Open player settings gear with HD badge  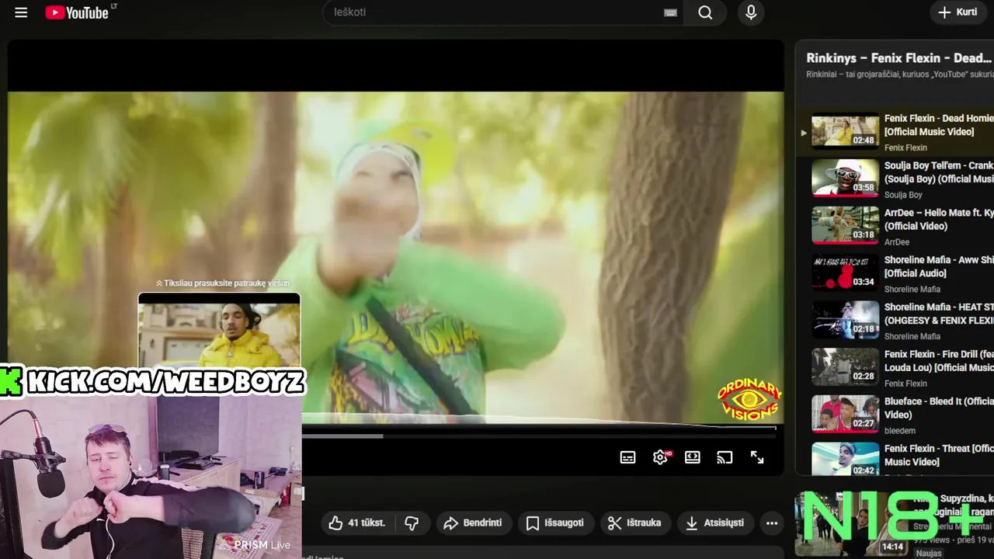[x=661, y=457]
